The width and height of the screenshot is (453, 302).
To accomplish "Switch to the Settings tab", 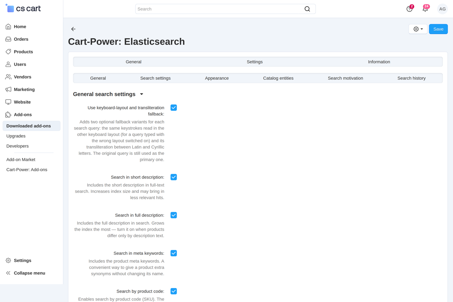I will point(255,62).
